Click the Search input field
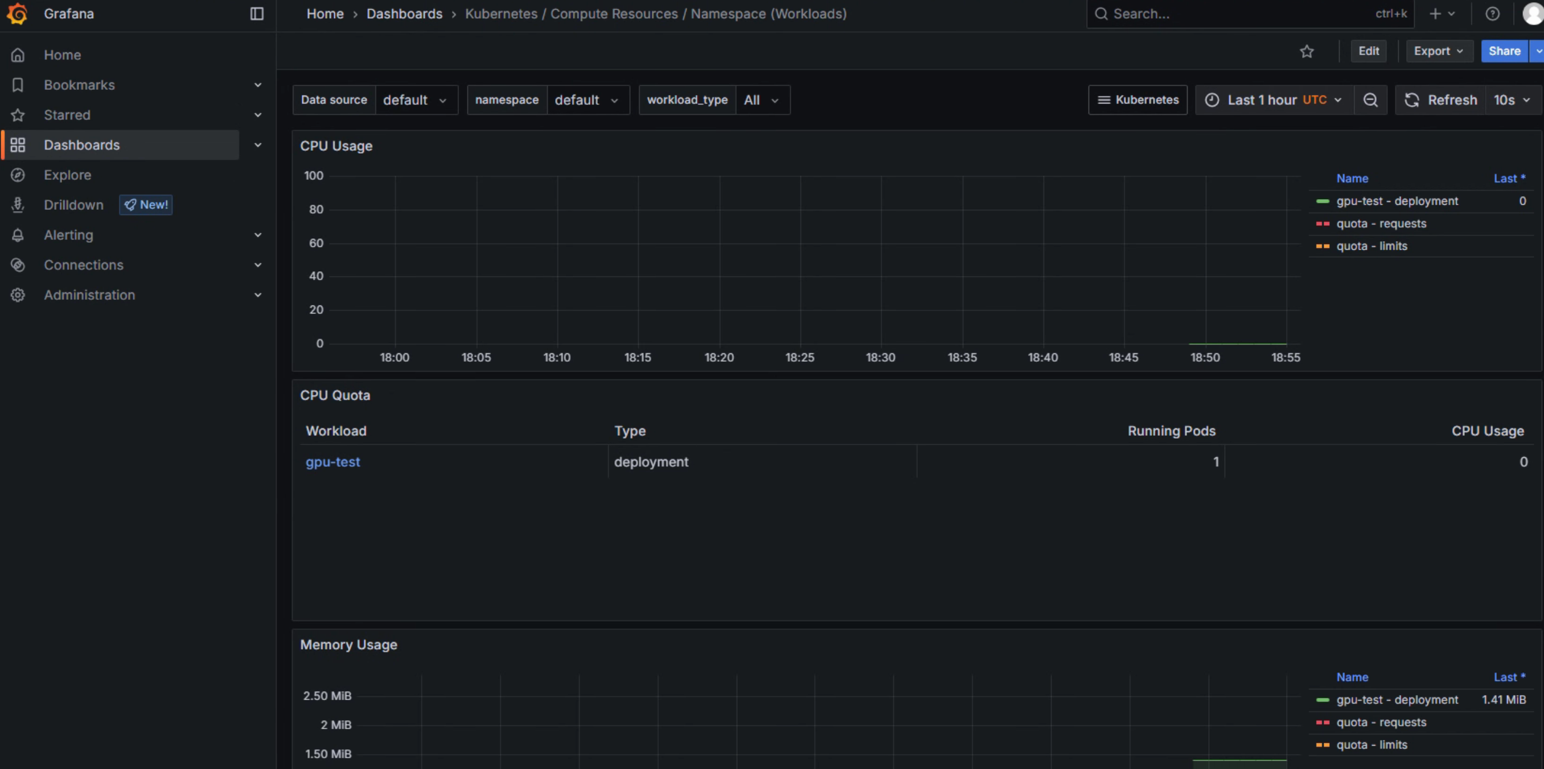Image resolution: width=1544 pixels, height=769 pixels. pyautogui.click(x=1250, y=14)
